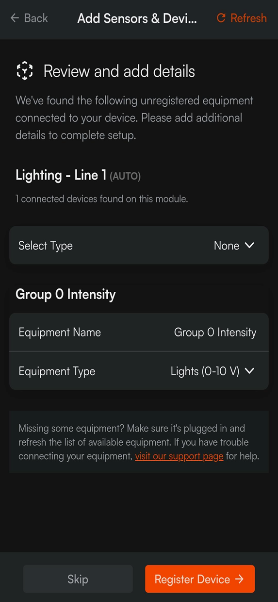Edit the Equipment Name value field
Image resolution: width=278 pixels, height=602 pixels.
(x=215, y=333)
